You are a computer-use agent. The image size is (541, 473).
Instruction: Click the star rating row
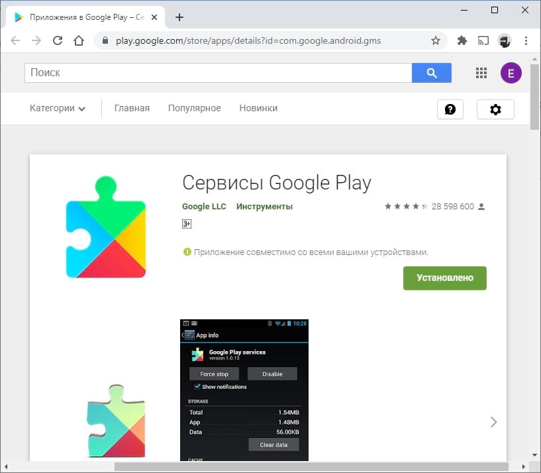(x=406, y=207)
